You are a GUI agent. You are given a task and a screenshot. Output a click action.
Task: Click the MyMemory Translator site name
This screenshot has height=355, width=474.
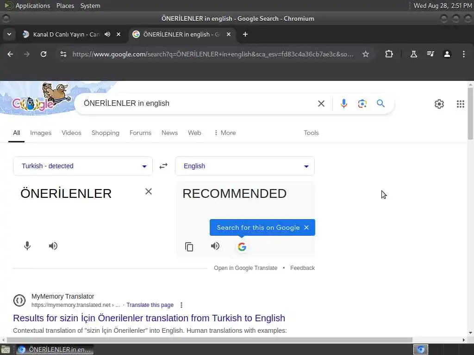tap(63, 296)
